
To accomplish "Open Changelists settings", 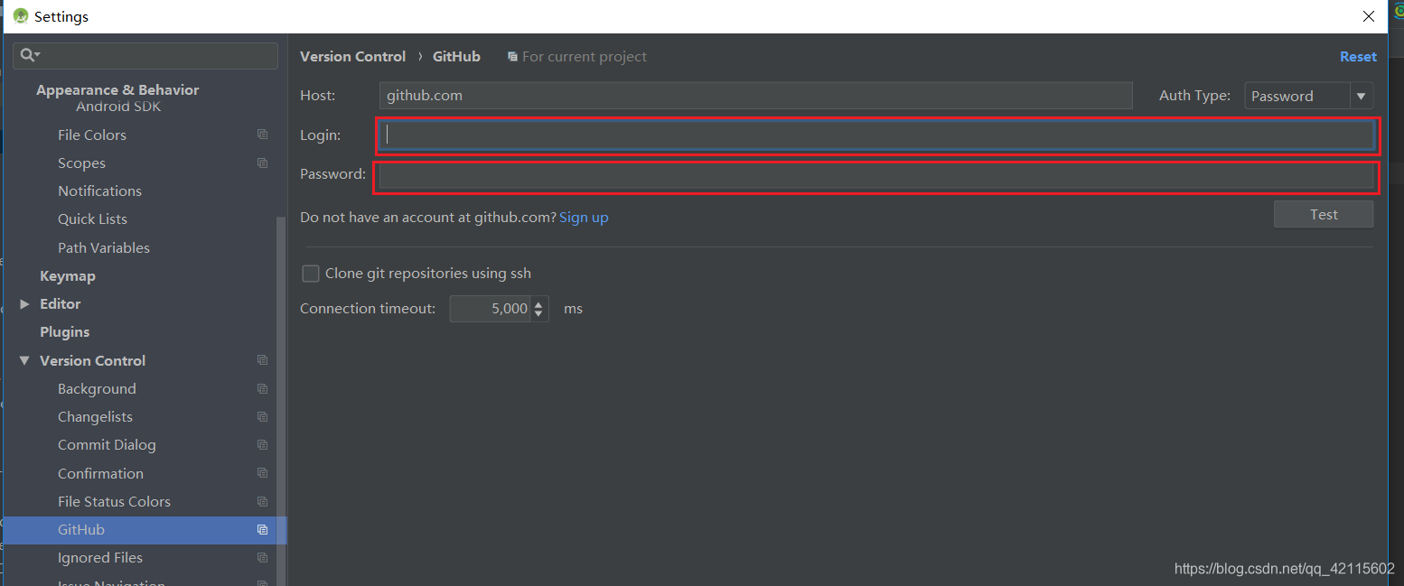I will [x=95, y=417].
